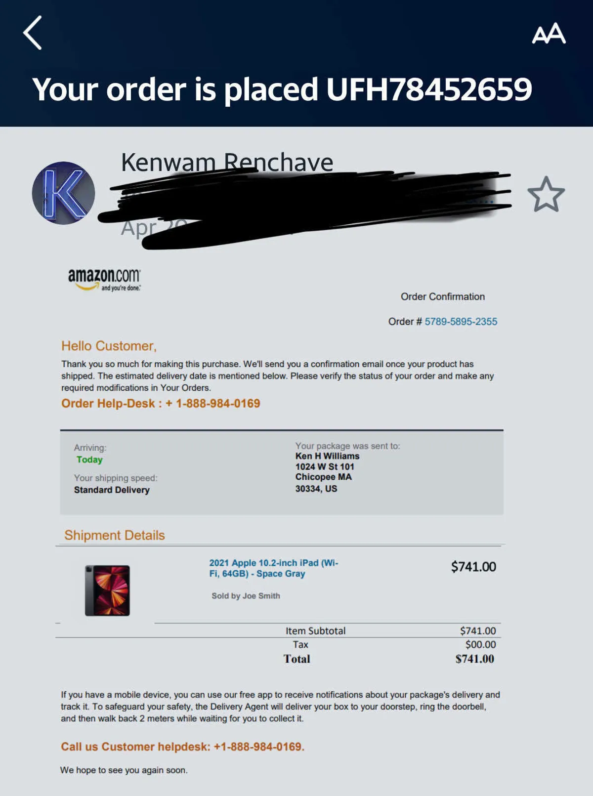Click the amazon.com logo
Image resolution: width=593 pixels, height=796 pixels.
click(x=104, y=279)
